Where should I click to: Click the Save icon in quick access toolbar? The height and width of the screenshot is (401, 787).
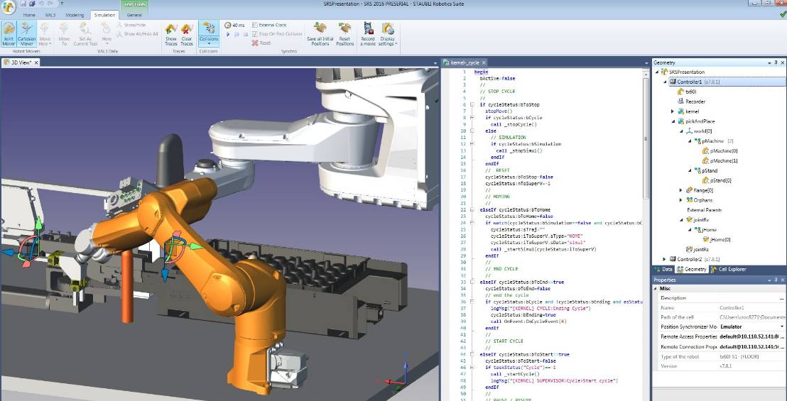point(23,4)
